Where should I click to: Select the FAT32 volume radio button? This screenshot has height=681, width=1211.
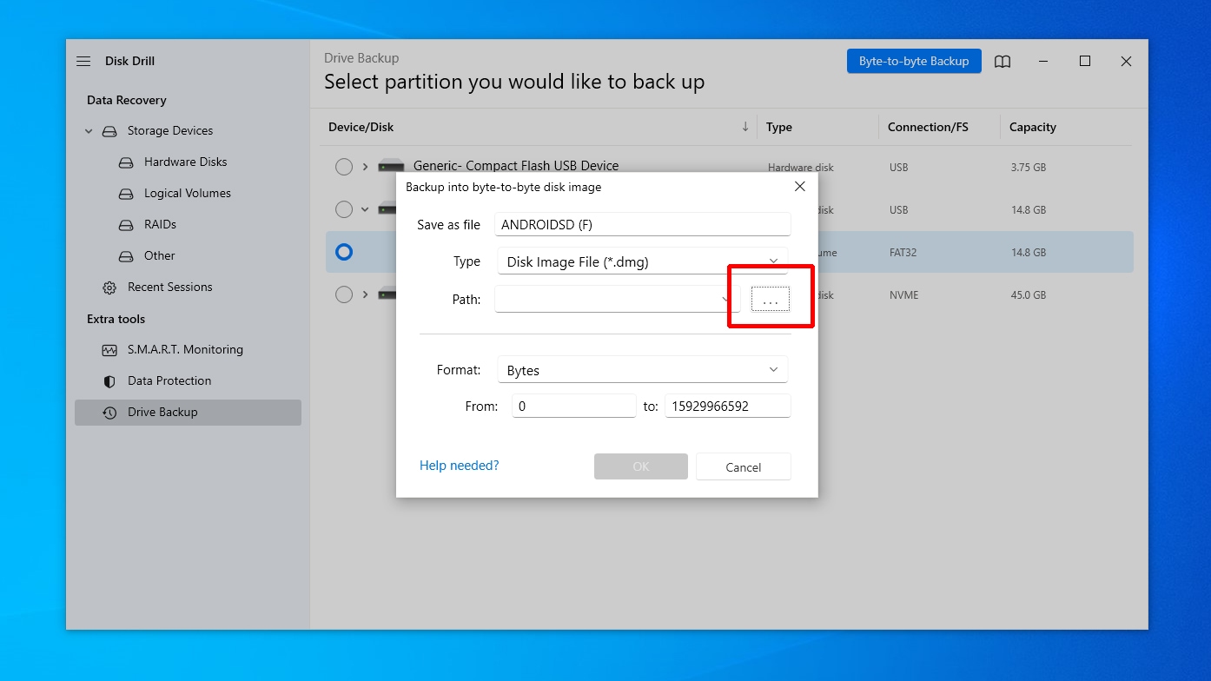344,252
